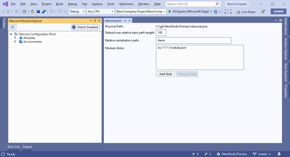Screen dimensions: 290x157
Task: Close the sitecore.json tab
Action: tap(130, 21)
